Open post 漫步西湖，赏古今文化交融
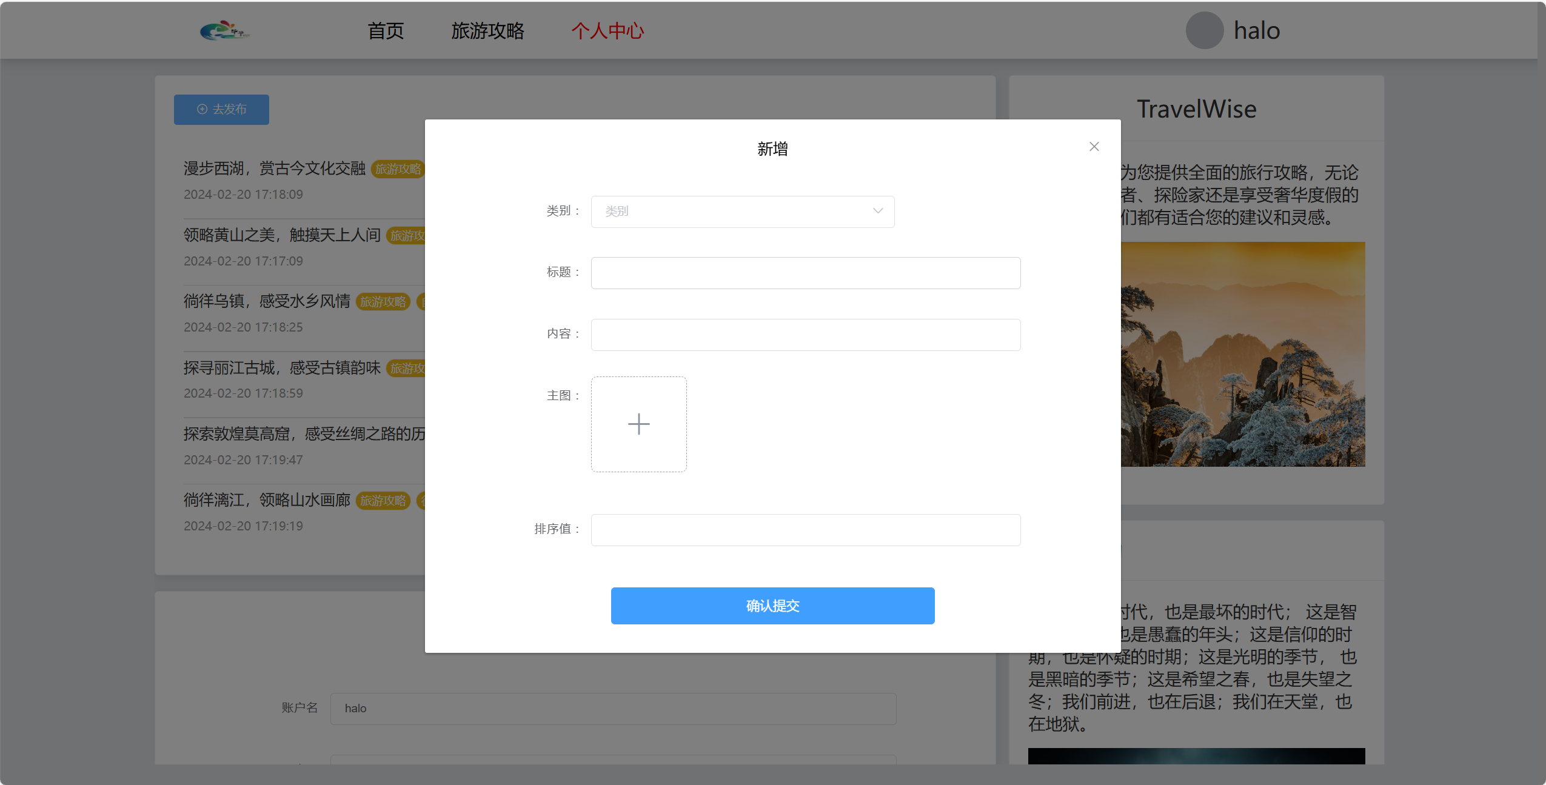 click(274, 169)
